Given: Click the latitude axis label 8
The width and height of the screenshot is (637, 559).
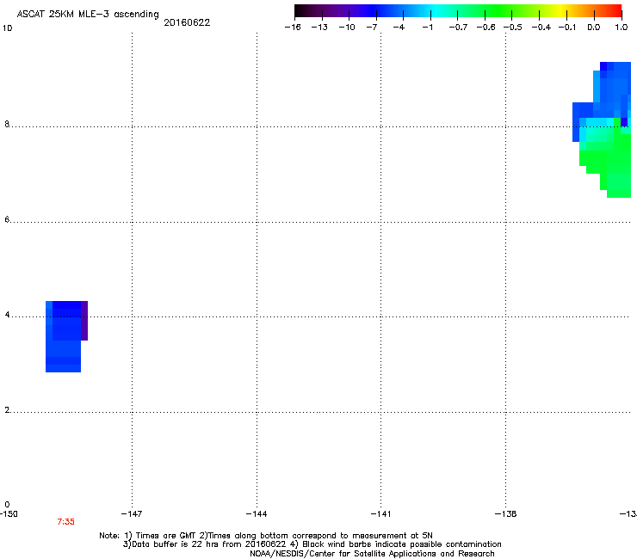Looking at the screenshot, I should click(7, 124).
